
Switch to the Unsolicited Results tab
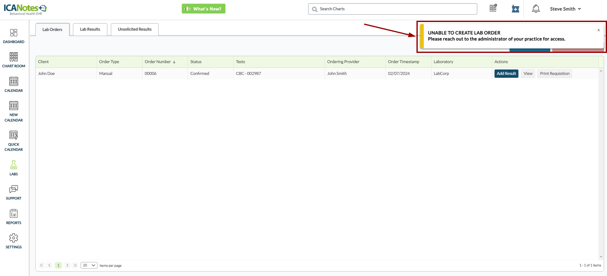tap(134, 29)
